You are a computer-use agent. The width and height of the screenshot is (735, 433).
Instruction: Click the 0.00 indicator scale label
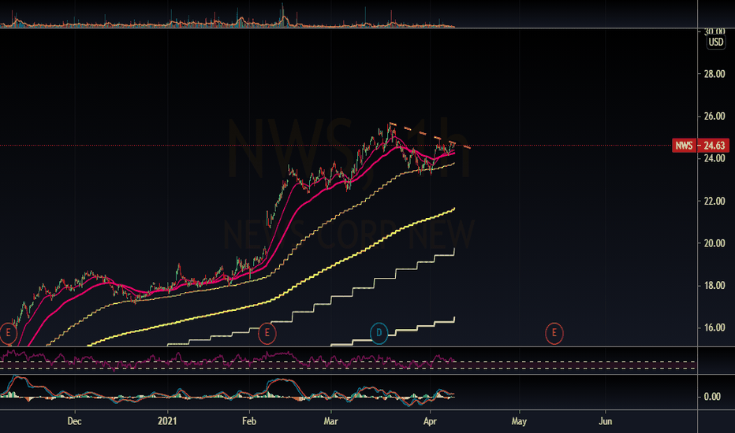(x=712, y=397)
